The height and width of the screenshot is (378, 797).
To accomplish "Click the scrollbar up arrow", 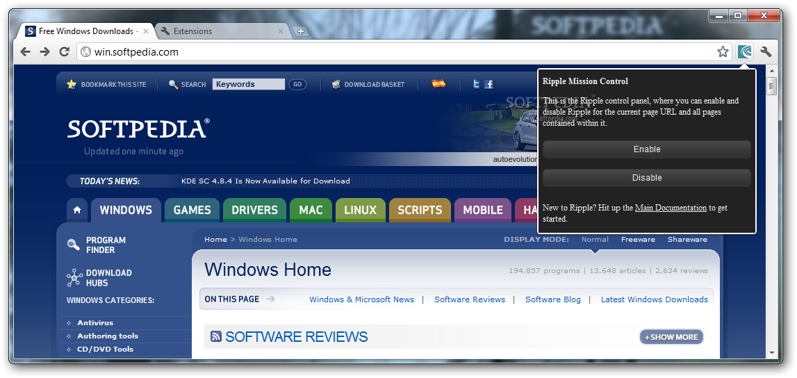I will [772, 71].
